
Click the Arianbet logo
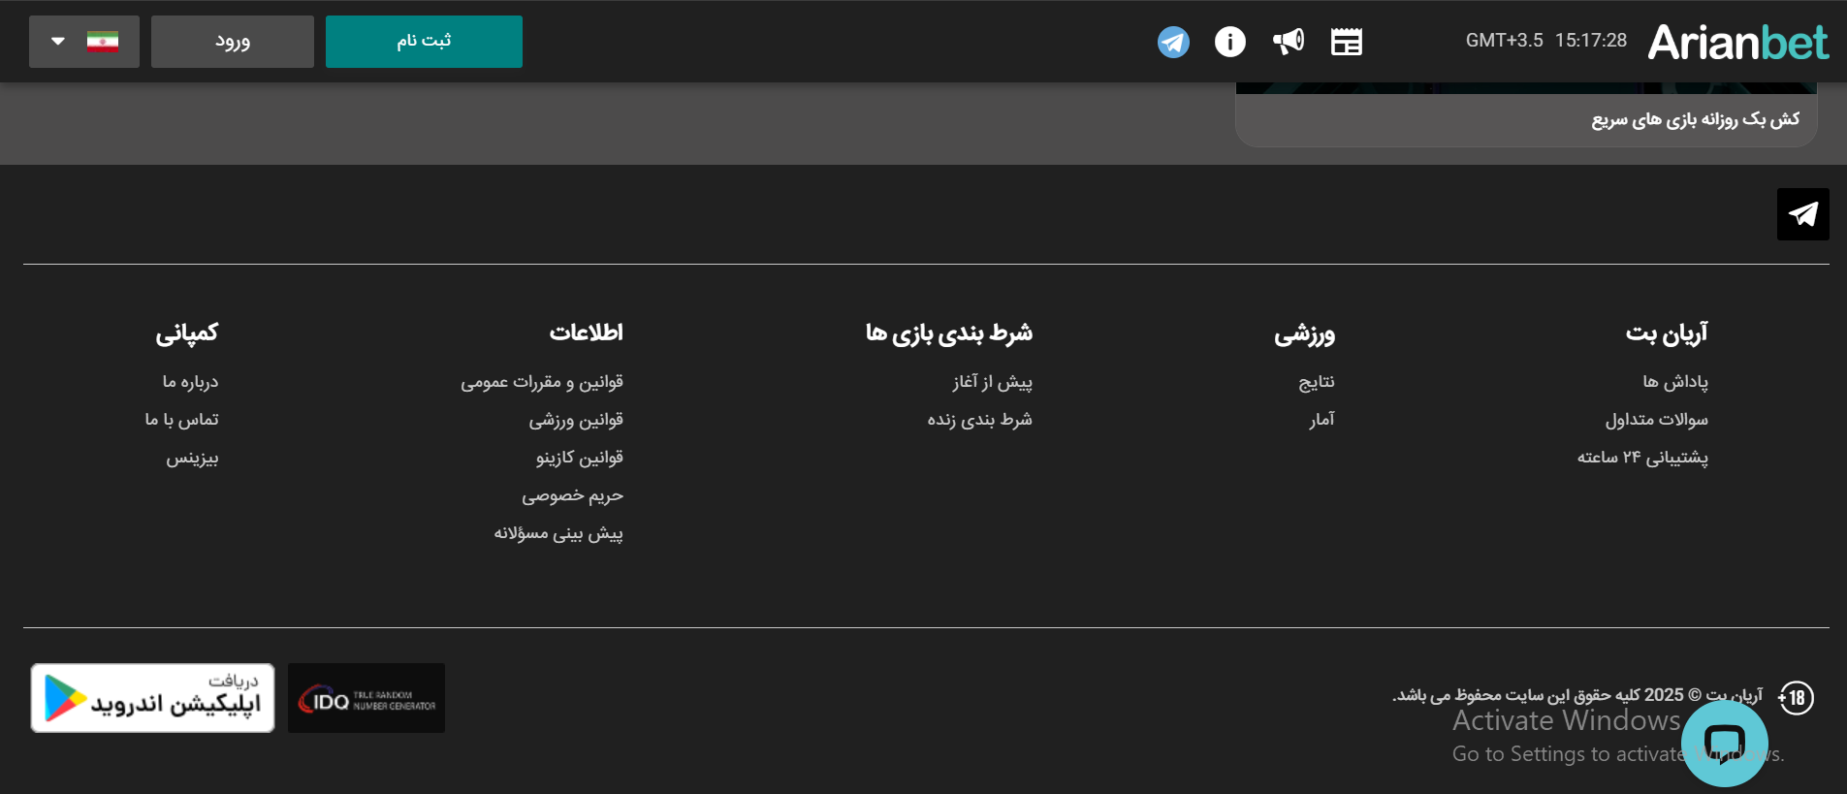tap(1738, 42)
